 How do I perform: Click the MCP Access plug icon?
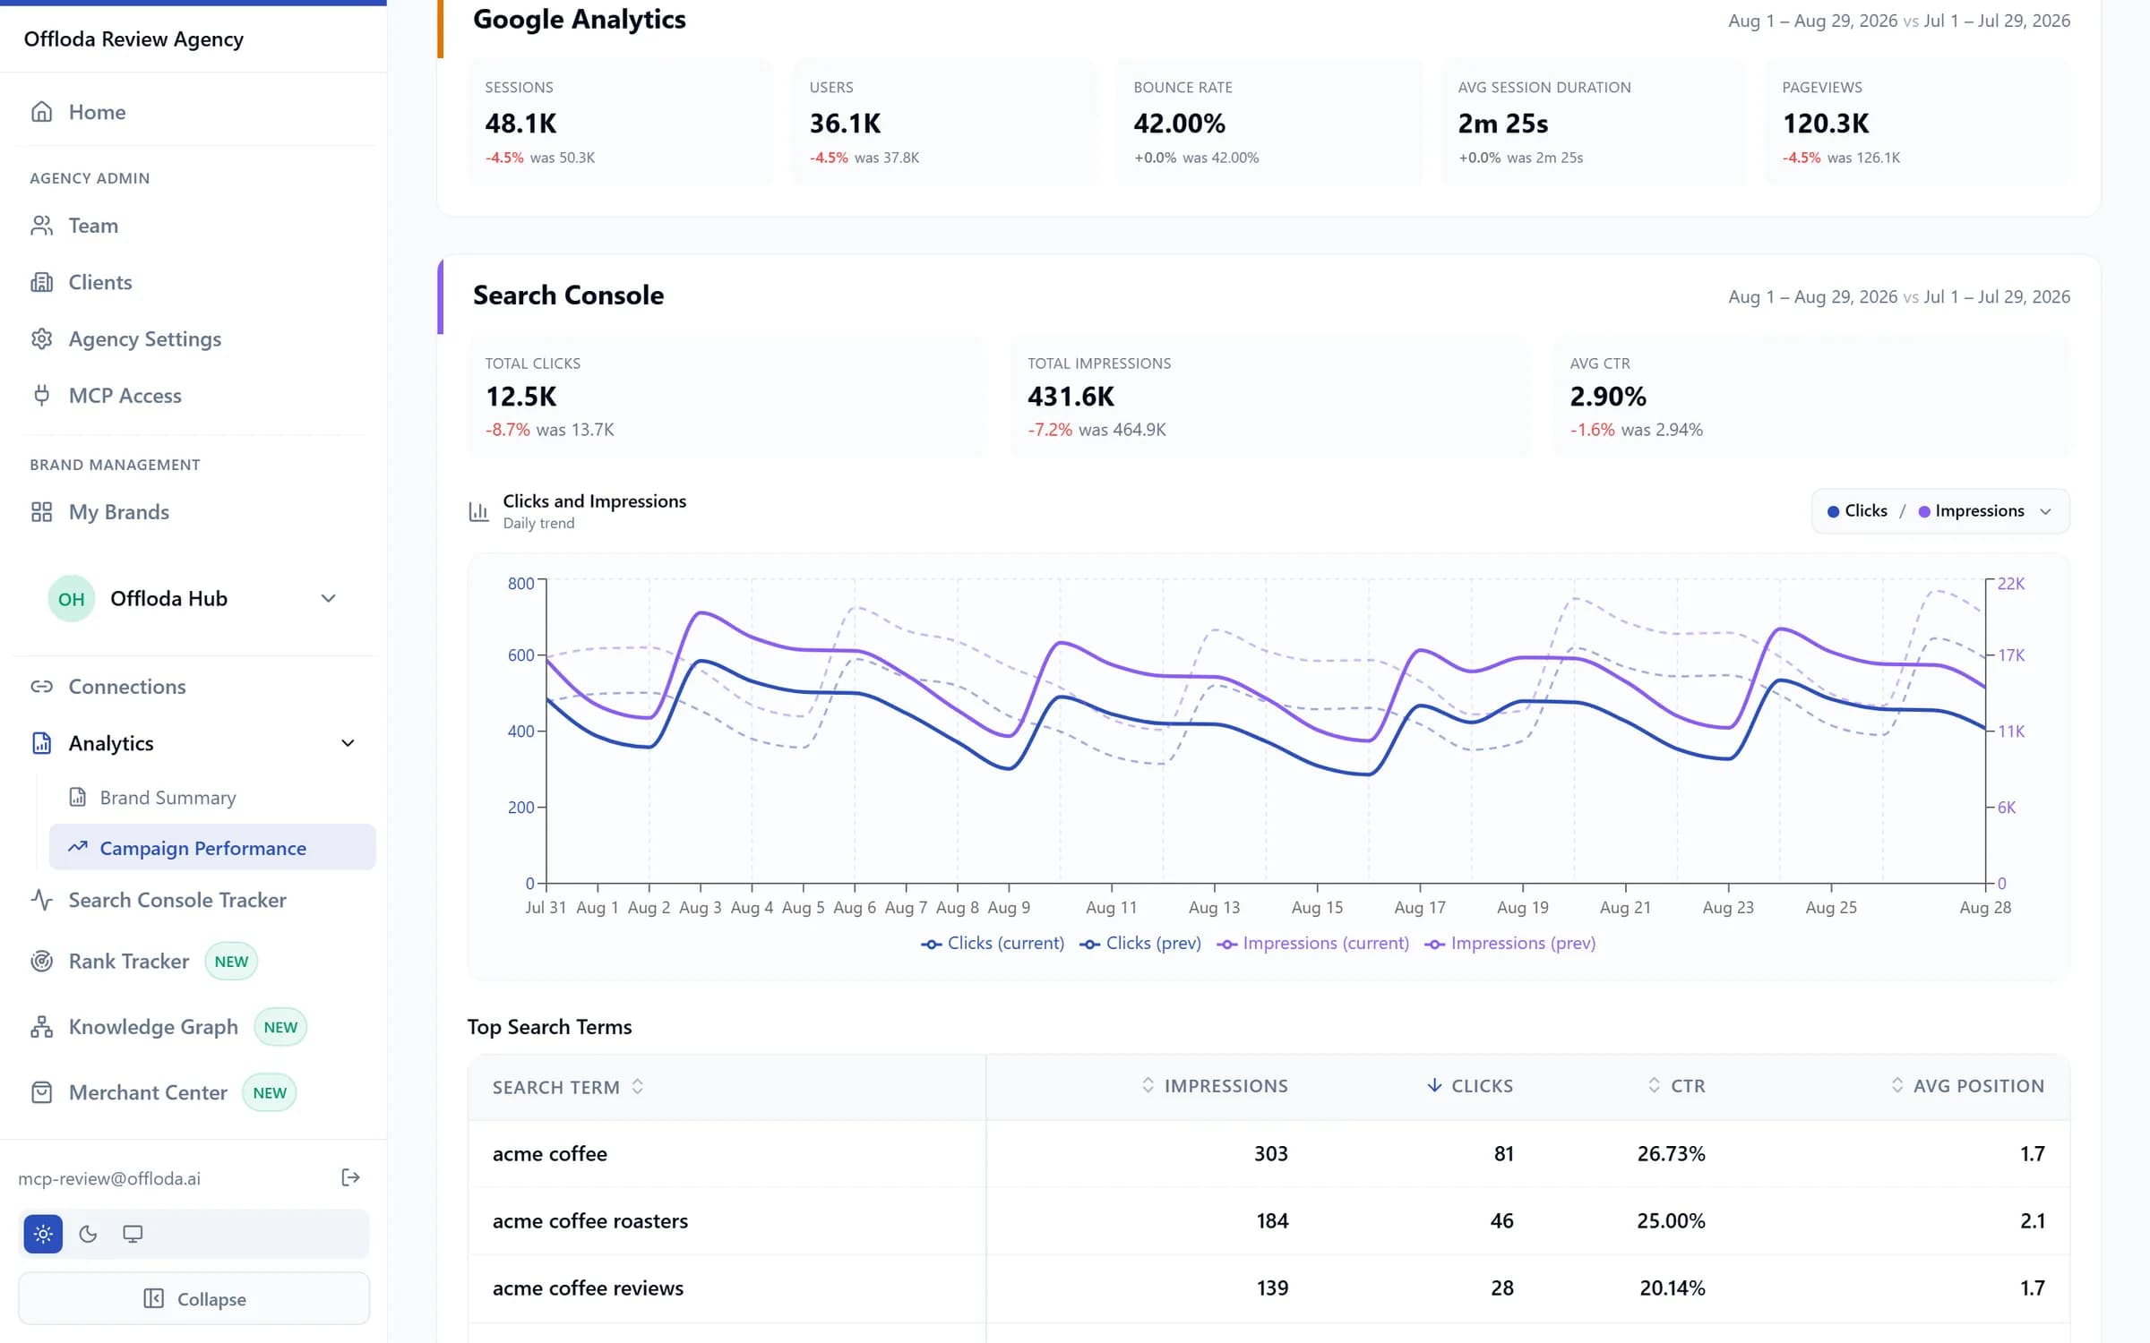(x=41, y=395)
